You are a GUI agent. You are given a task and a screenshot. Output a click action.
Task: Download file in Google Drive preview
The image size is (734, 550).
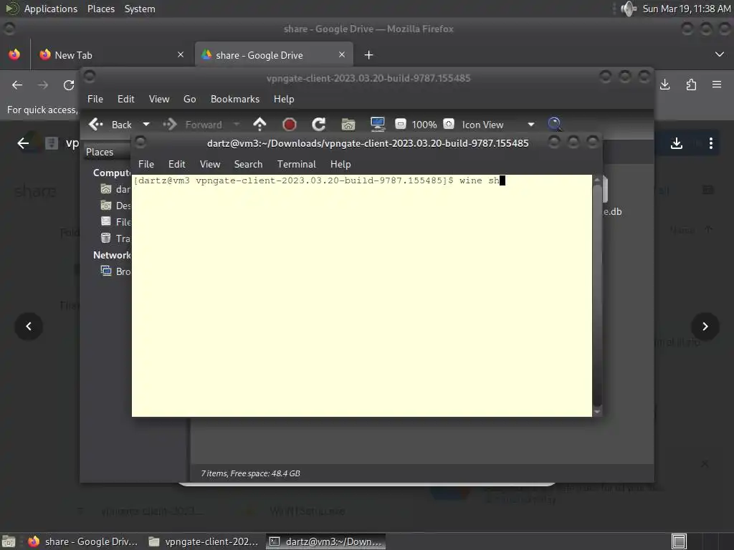(x=677, y=143)
